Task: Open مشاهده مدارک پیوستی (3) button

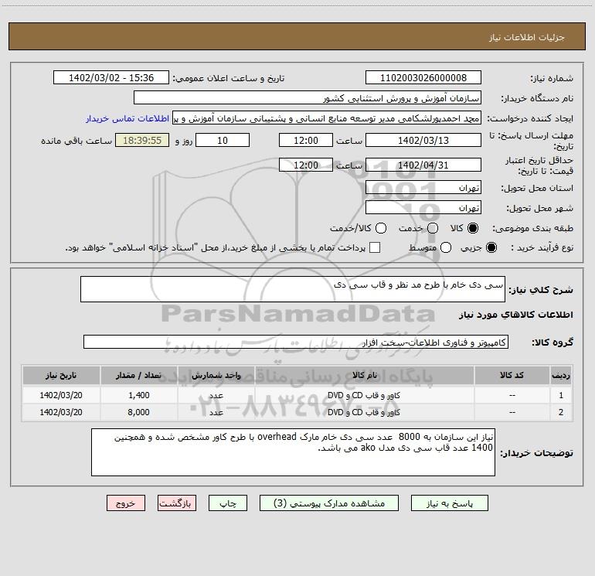Action: point(329,503)
